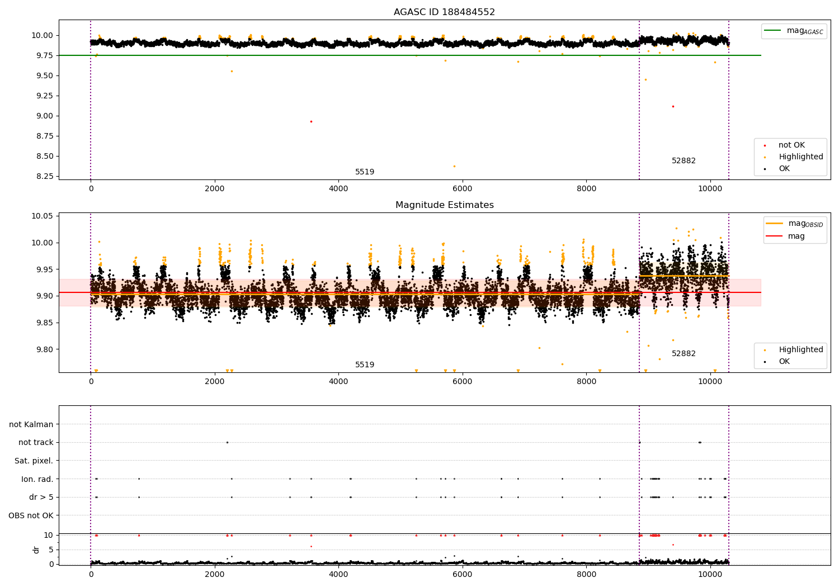Click the 52882 annotation in Magnitude Estimates plot
The width and height of the screenshot is (839, 587).
[x=684, y=354]
